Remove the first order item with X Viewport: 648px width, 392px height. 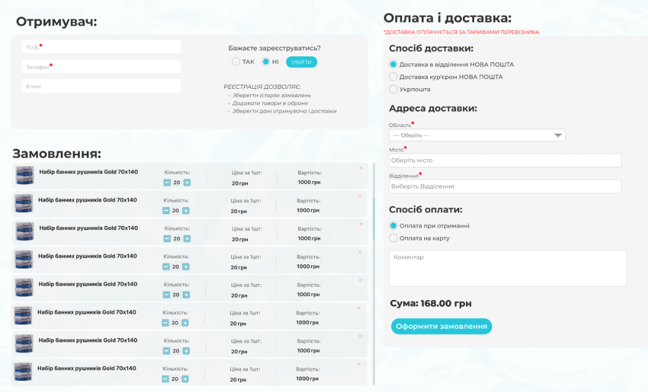(361, 168)
